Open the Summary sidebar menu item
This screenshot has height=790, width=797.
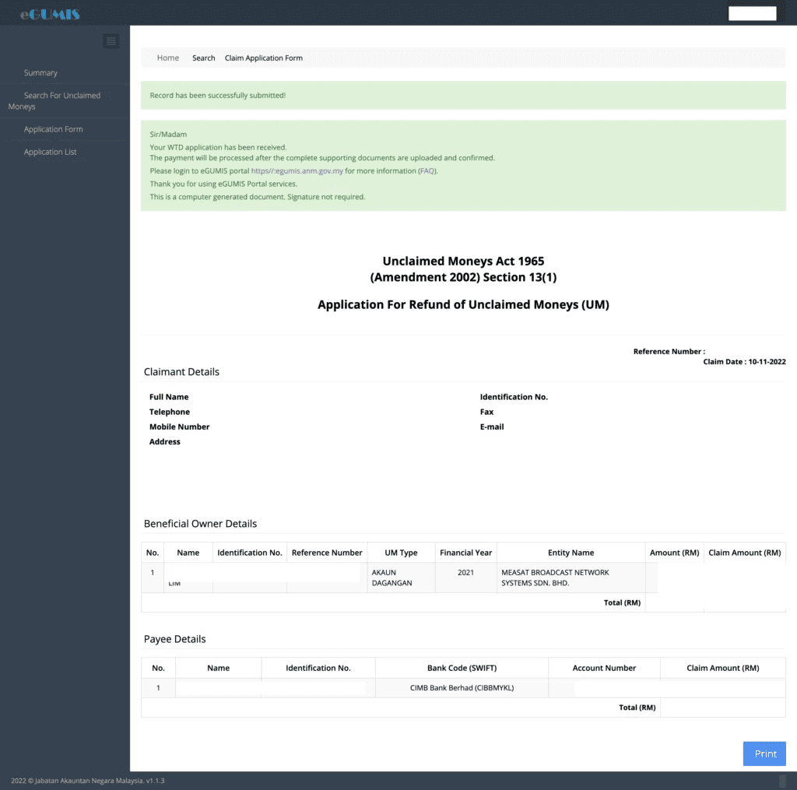(40, 73)
